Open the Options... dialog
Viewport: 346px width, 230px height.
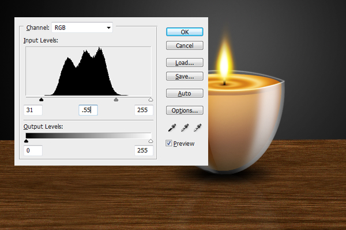click(185, 110)
